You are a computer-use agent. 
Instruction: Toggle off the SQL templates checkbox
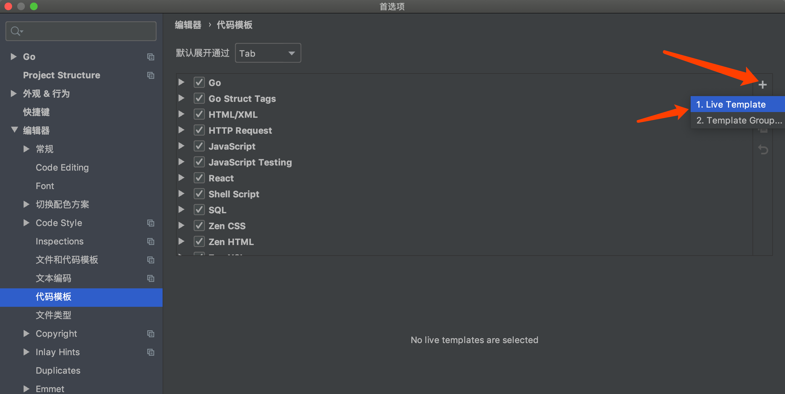(x=199, y=209)
